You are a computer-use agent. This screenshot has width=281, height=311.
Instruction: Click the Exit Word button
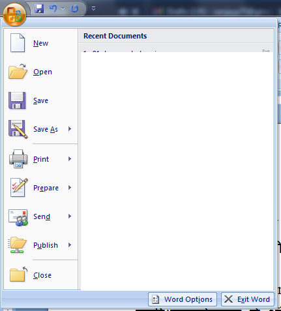click(248, 299)
